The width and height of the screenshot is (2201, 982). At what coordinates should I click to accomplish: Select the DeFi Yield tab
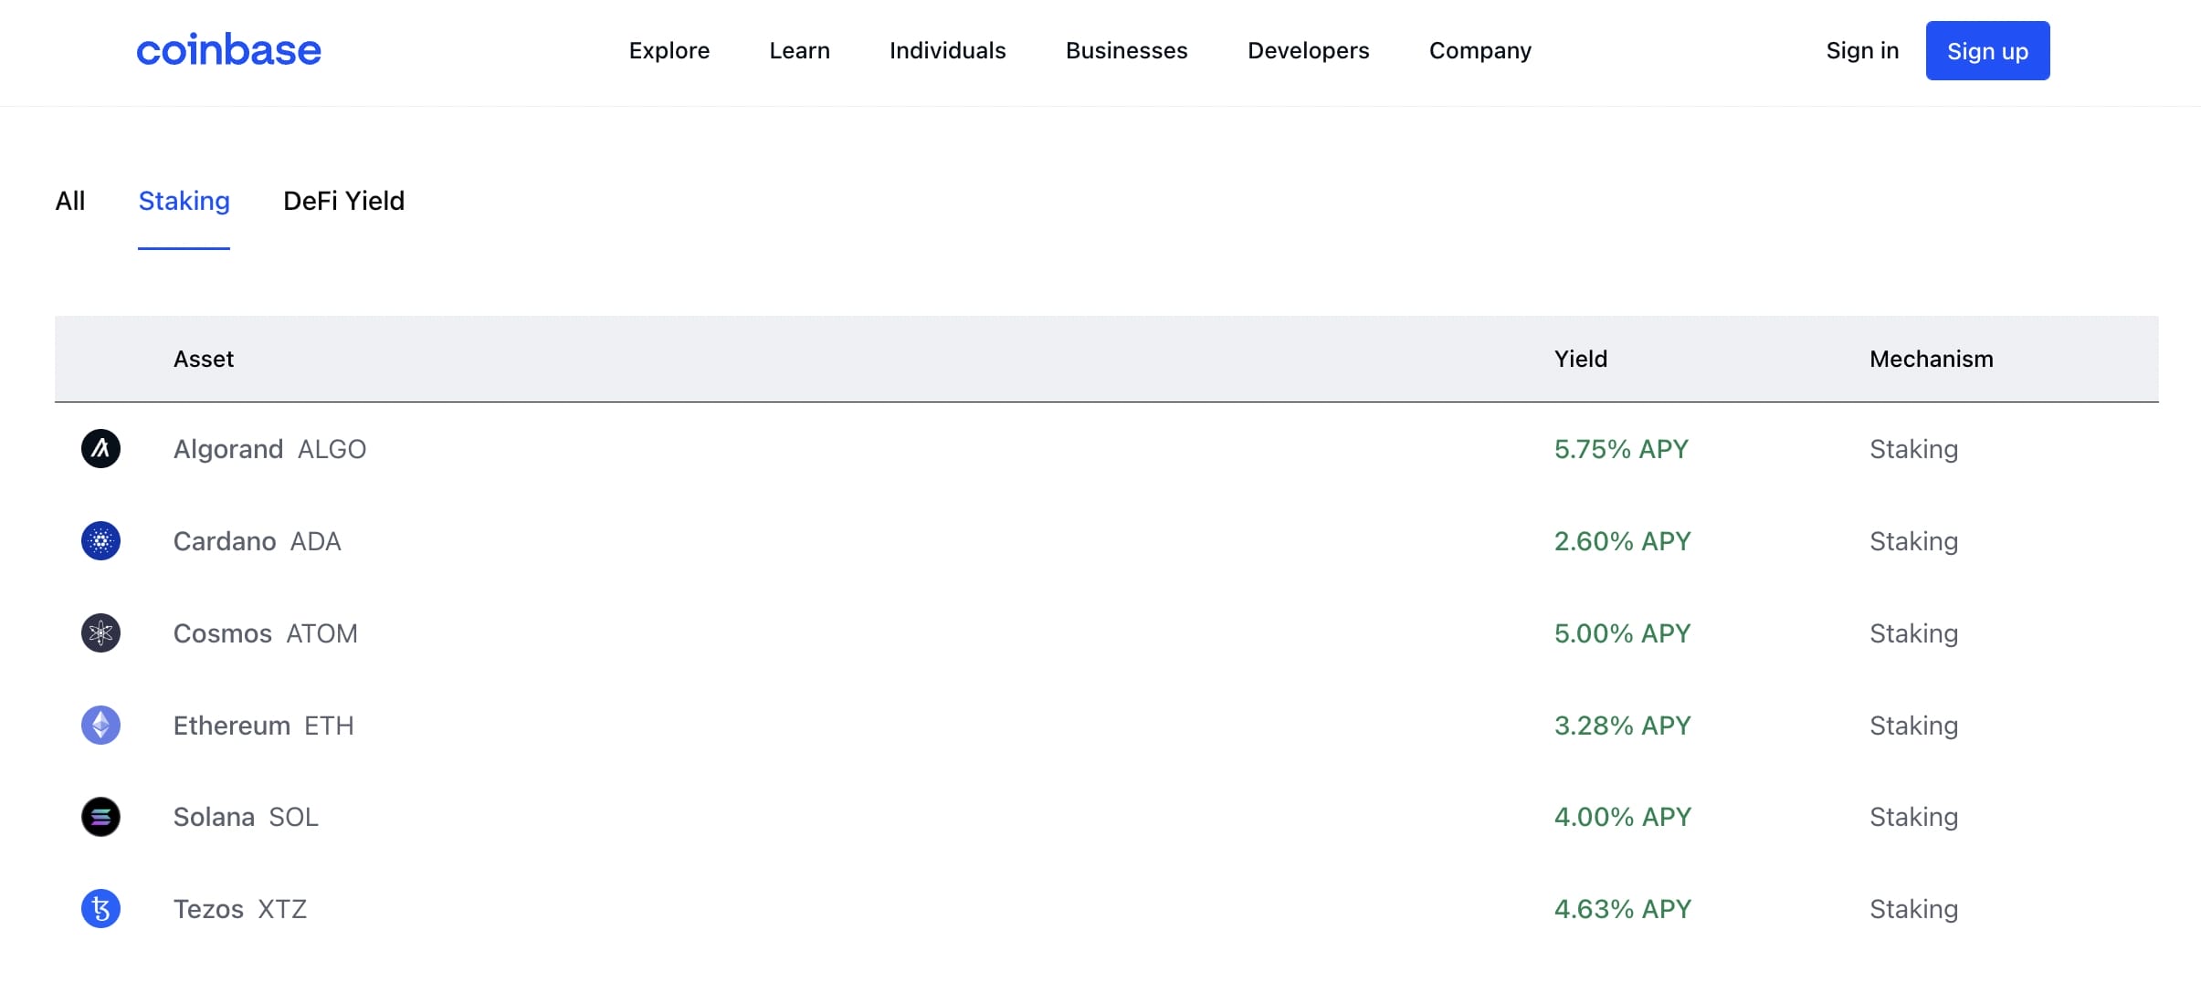[343, 201]
